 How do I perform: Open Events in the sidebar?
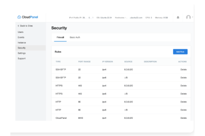pyautogui.click(x=21, y=37)
